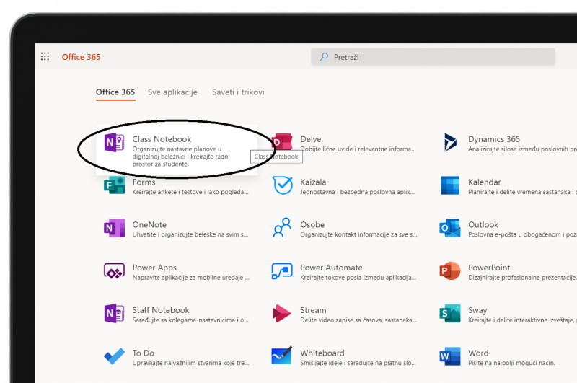
Task: Open the Kalendar app icon
Action: 450,185
